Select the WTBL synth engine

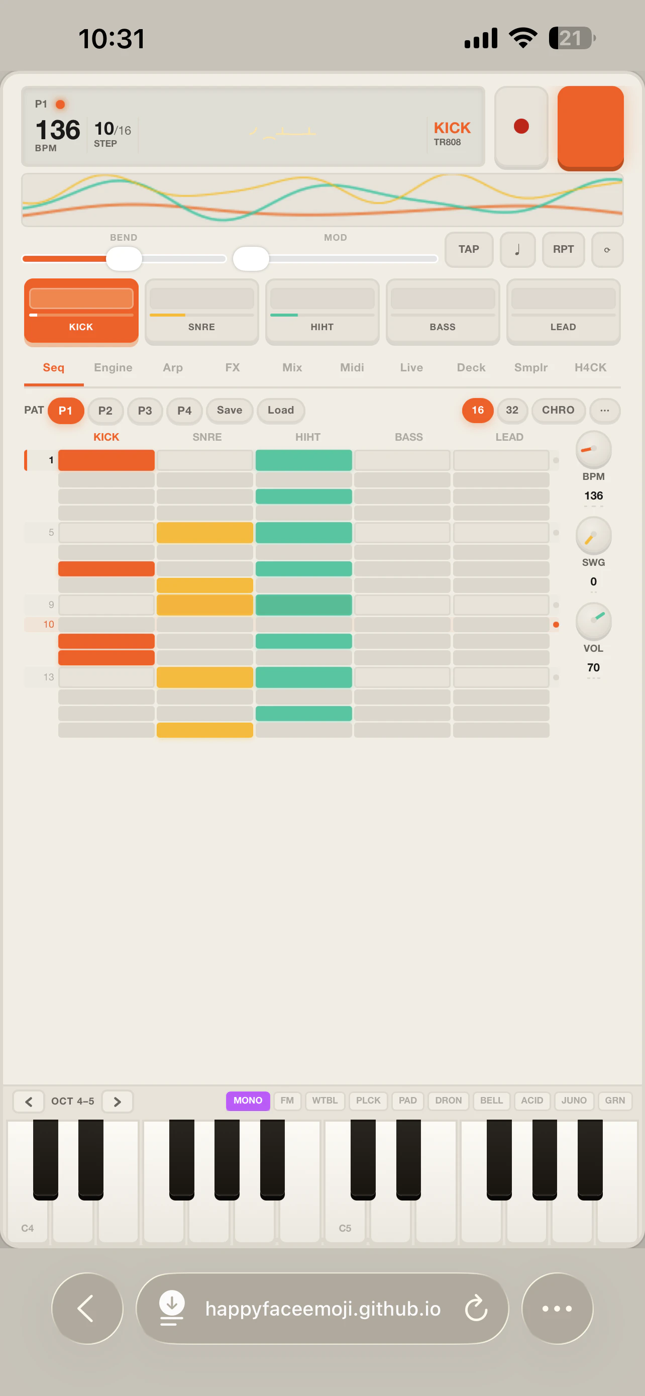[325, 1101]
